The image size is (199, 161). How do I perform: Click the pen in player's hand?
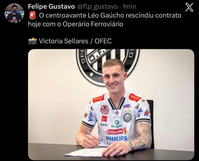[93, 139]
